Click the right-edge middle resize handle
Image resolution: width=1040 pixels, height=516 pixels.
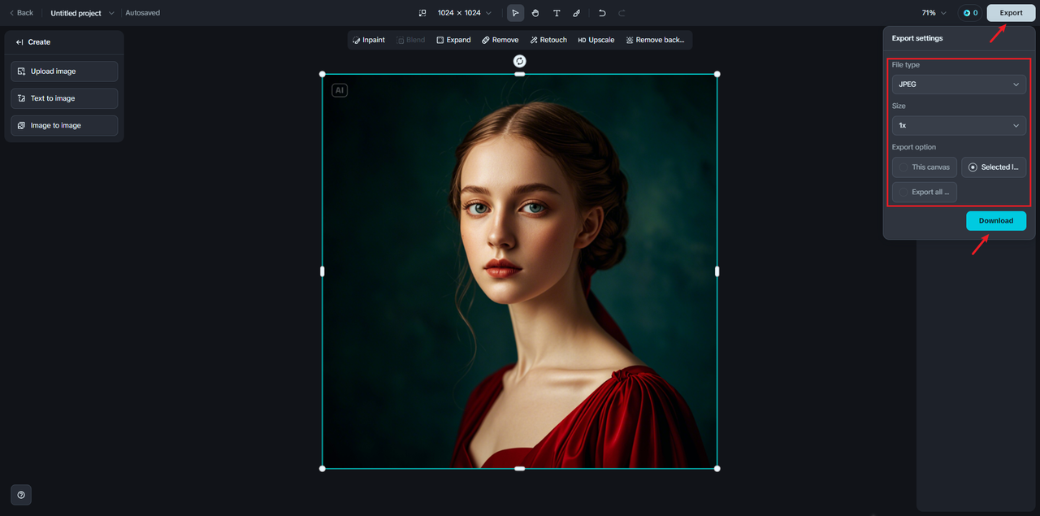717,271
